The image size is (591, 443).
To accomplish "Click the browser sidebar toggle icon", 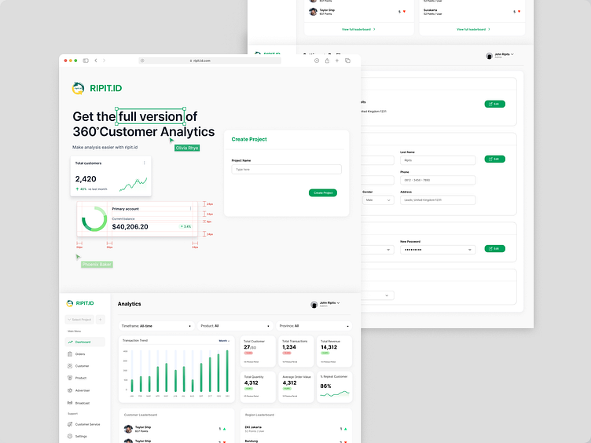I will (x=86, y=60).
